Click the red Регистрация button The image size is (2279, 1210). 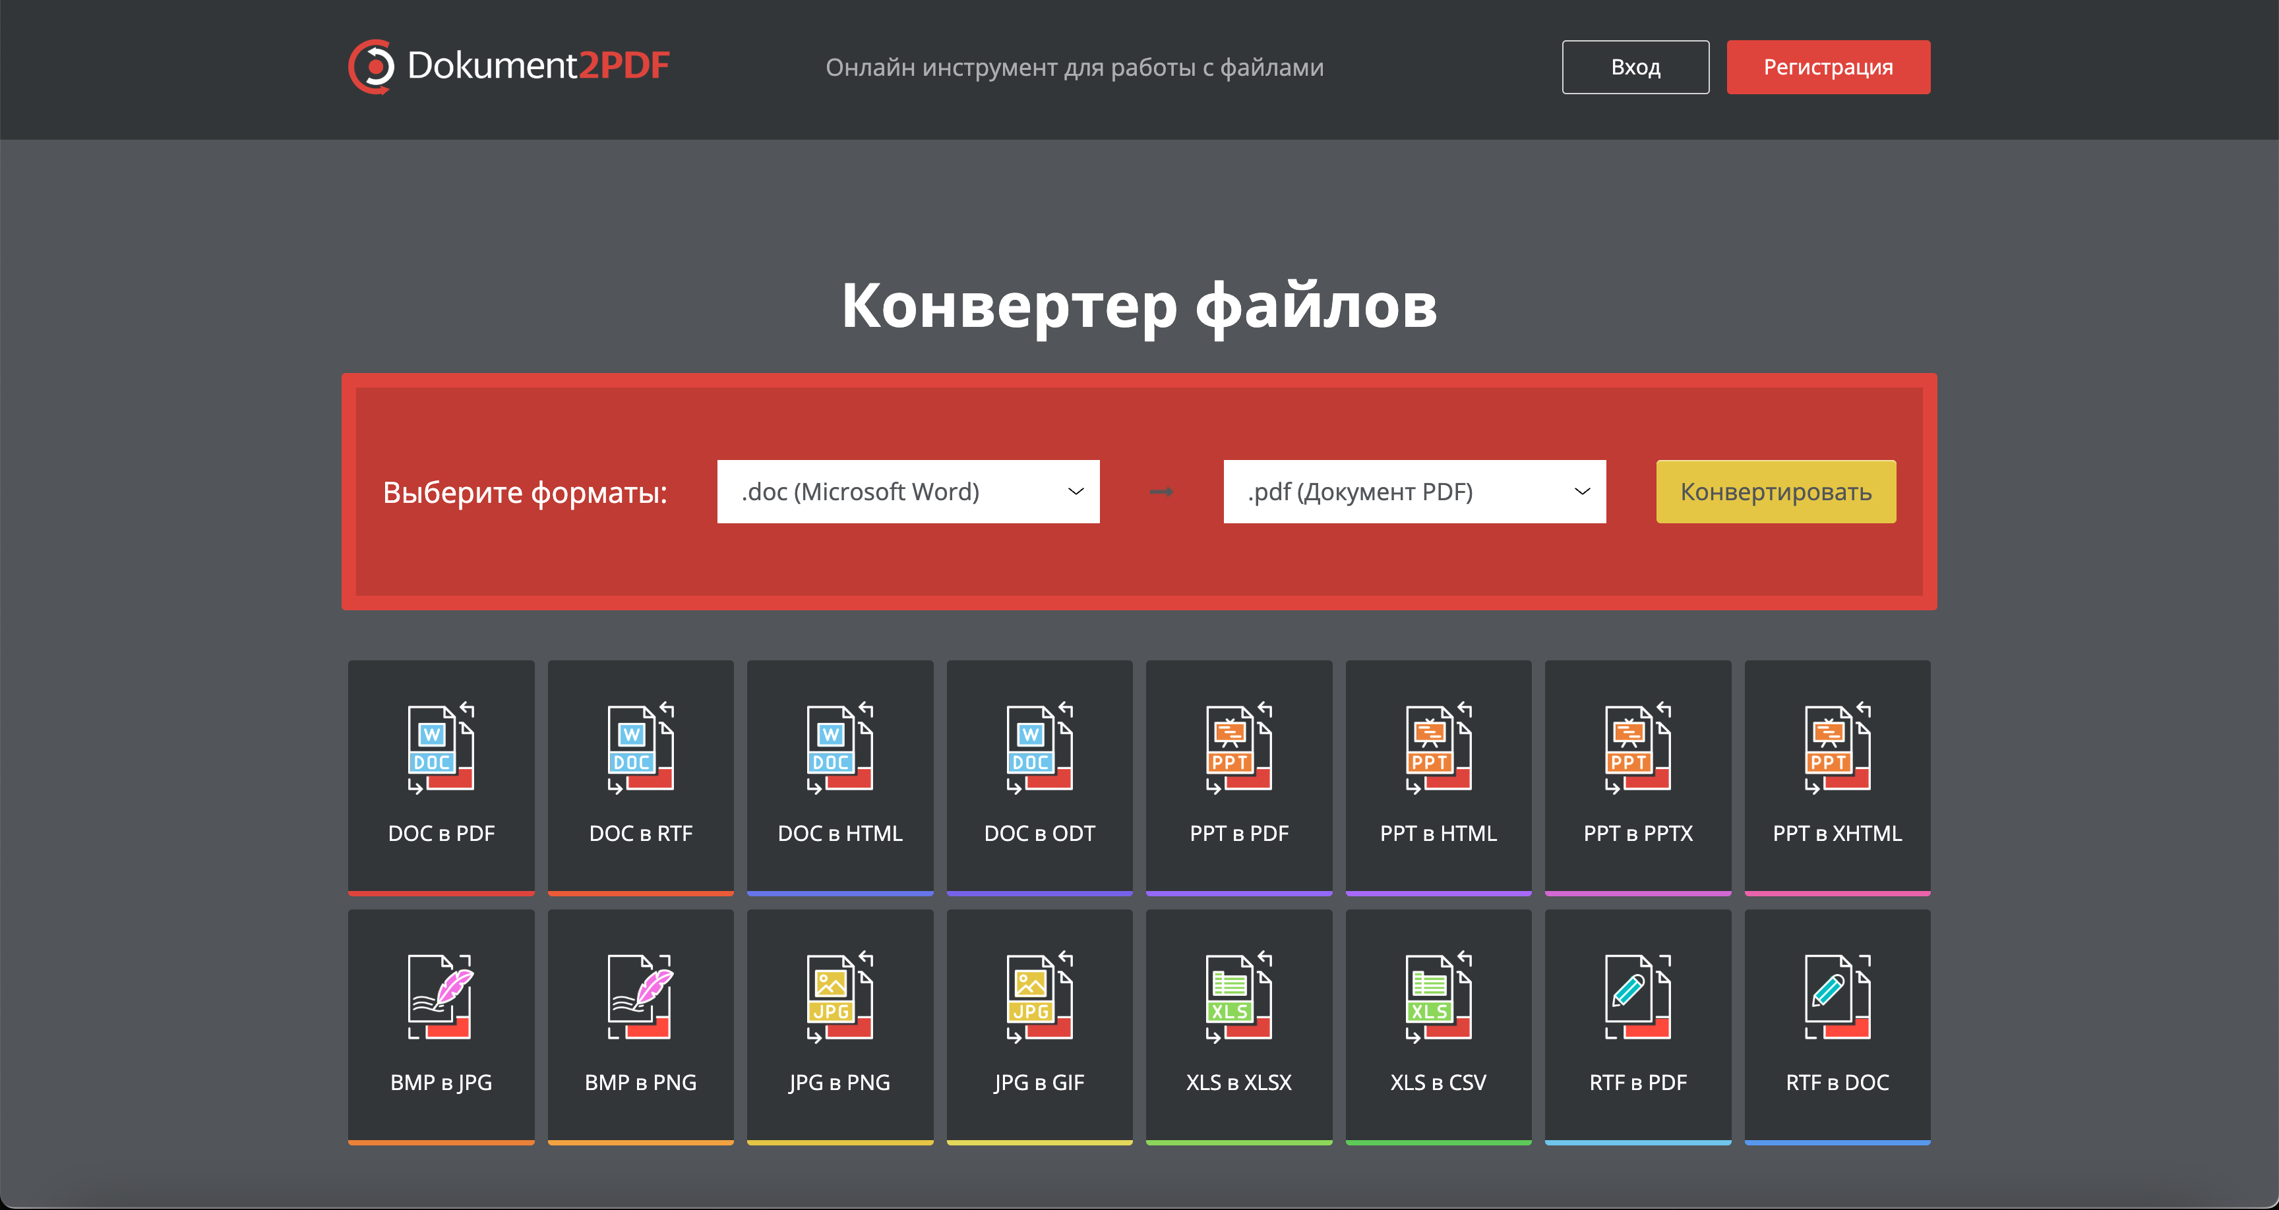pos(1828,67)
